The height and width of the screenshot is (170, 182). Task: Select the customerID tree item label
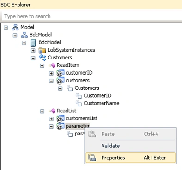pyautogui.click(x=79, y=73)
